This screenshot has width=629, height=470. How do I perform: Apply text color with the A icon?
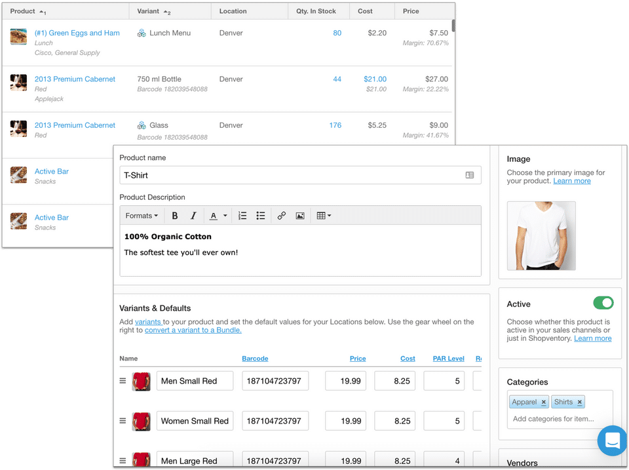pyautogui.click(x=214, y=216)
